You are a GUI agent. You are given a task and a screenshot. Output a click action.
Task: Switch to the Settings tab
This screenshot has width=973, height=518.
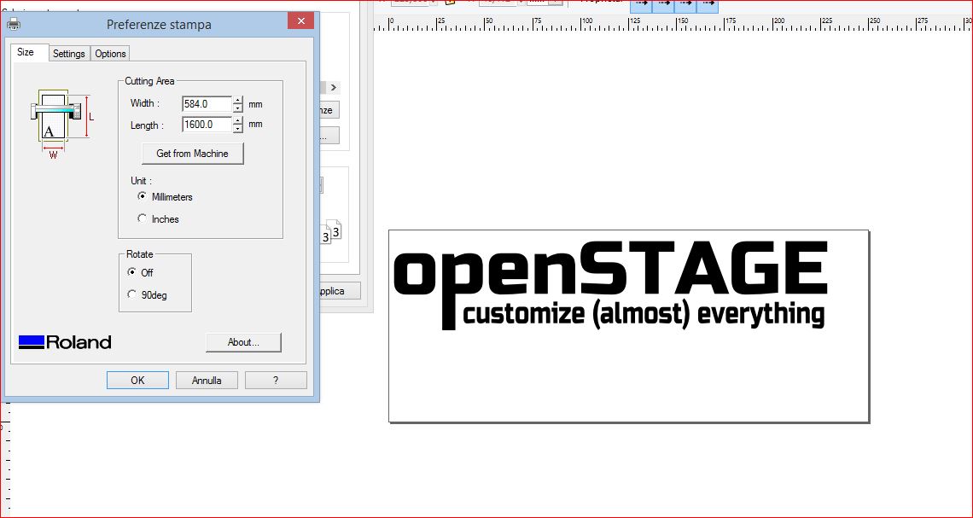tap(69, 54)
